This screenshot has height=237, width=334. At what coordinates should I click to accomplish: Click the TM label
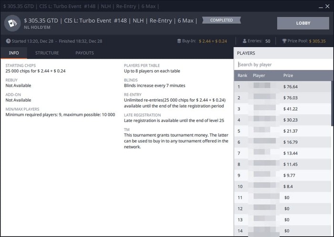tap(127, 129)
